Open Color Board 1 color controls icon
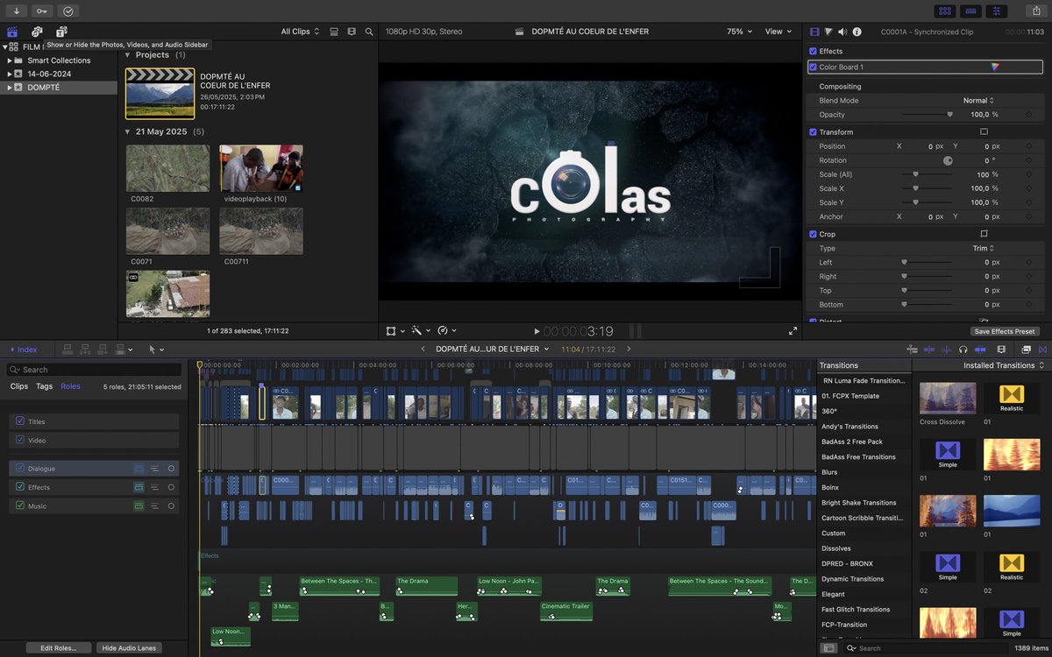 coord(995,67)
